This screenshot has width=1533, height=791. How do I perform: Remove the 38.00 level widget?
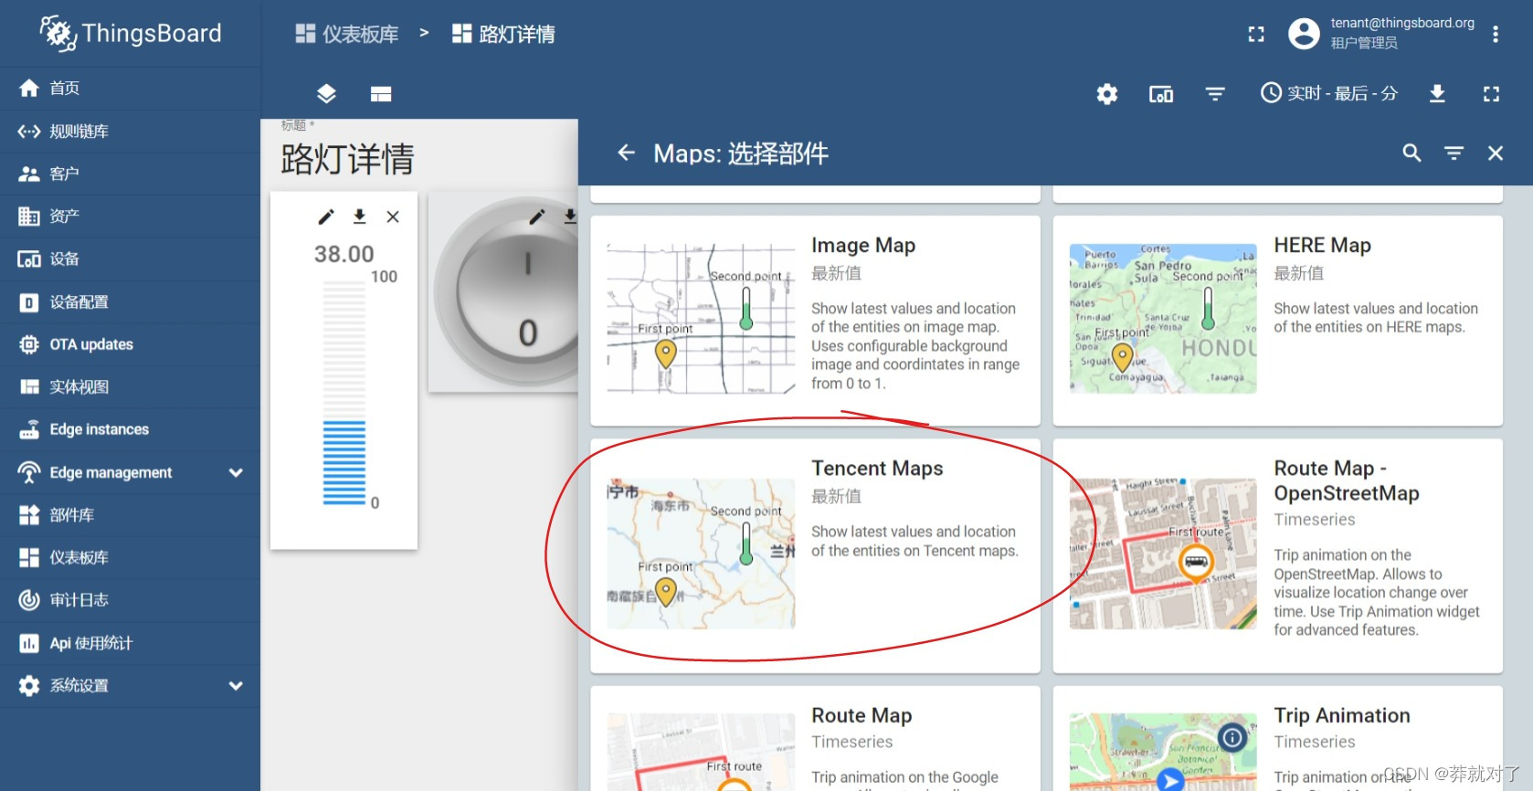[393, 216]
